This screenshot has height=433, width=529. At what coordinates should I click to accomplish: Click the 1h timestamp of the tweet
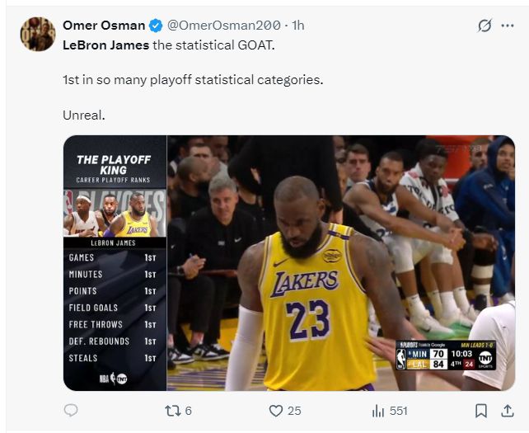coord(297,26)
